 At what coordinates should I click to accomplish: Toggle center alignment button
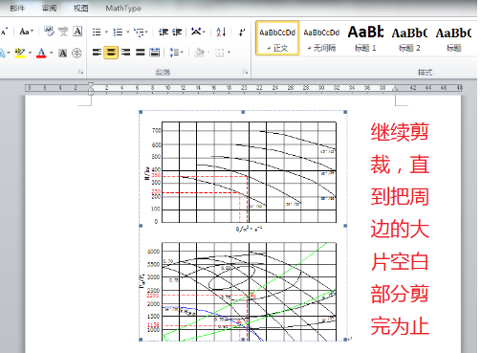111,53
